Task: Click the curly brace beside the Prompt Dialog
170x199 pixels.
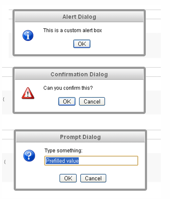Action: (x=5, y=162)
